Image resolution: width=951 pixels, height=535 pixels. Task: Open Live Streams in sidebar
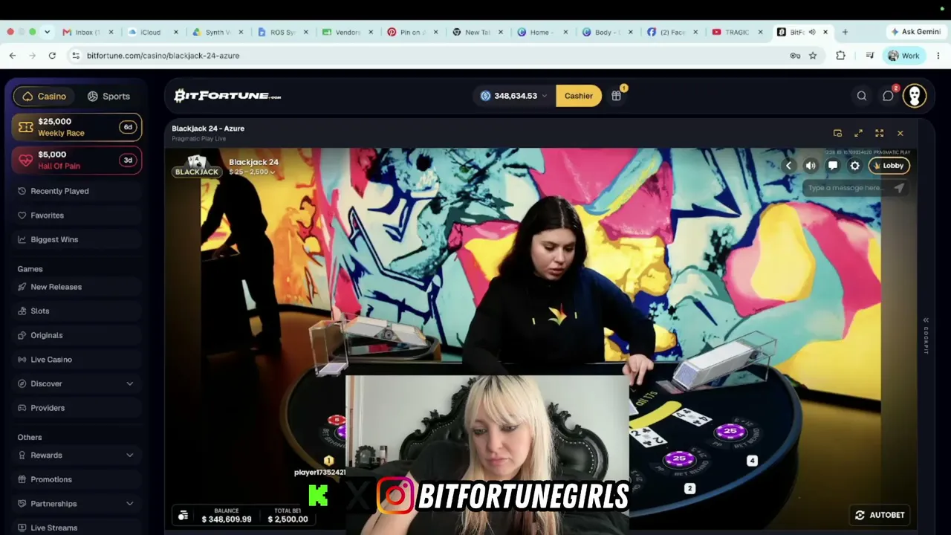[77, 528]
